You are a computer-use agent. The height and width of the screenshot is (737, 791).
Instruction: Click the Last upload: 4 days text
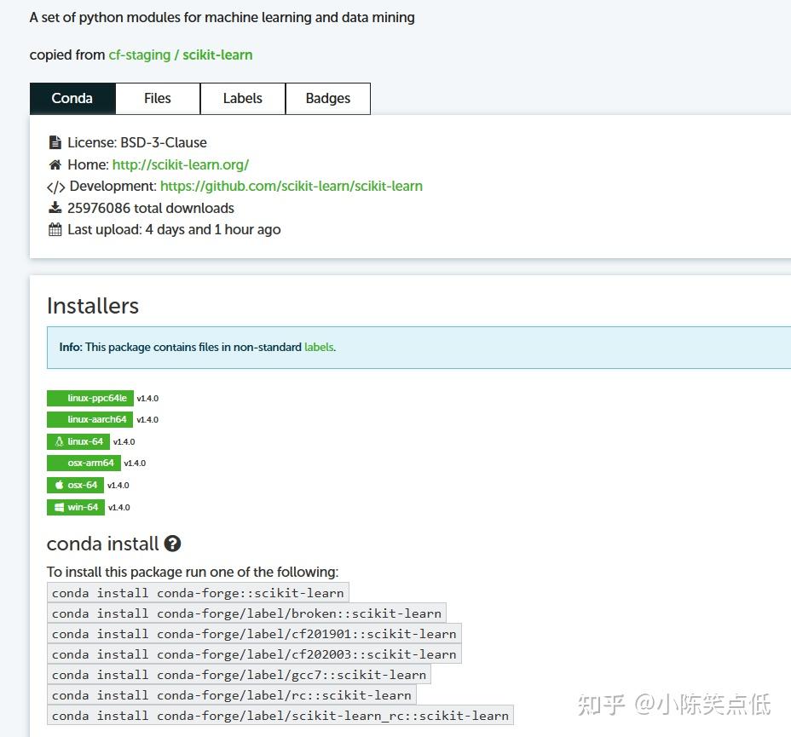(x=174, y=229)
